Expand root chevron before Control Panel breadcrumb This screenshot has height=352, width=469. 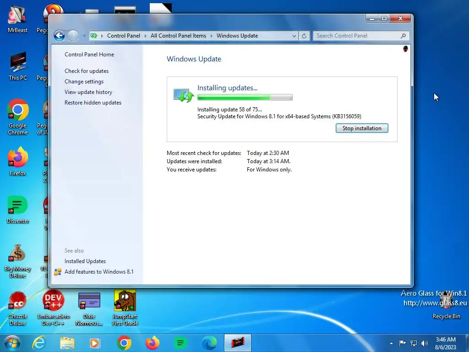102,36
